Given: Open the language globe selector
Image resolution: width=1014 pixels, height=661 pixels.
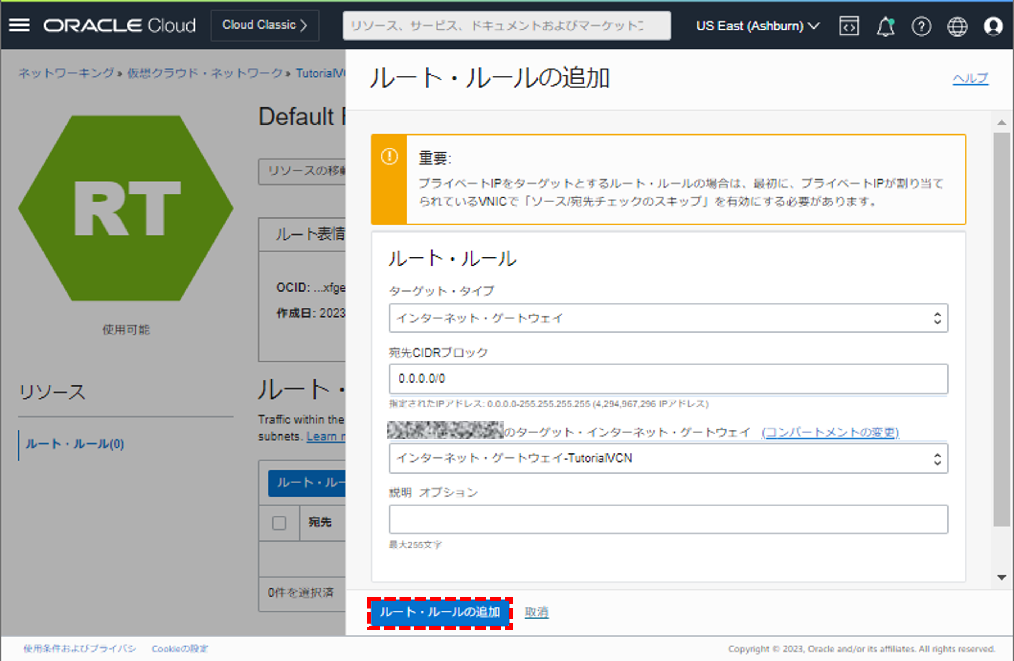Looking at the screenshot, I should (x=957, y=26).
